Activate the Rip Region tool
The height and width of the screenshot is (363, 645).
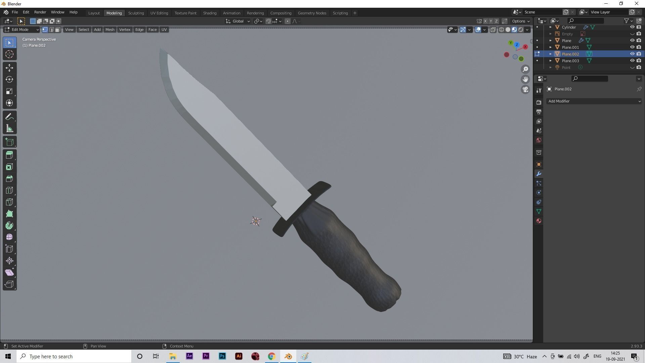tap(9, 284)
